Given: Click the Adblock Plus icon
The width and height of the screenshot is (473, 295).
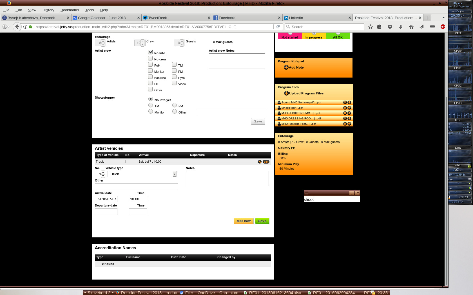Looking at the screenshot, I should click(443, 27).
